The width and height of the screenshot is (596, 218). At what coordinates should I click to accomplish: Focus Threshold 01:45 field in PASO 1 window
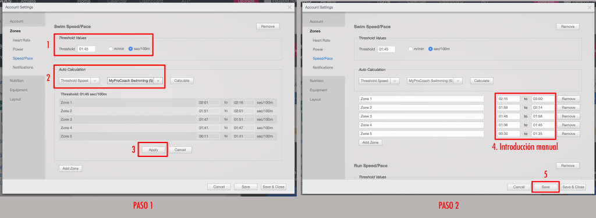click(x=86, y=49)
